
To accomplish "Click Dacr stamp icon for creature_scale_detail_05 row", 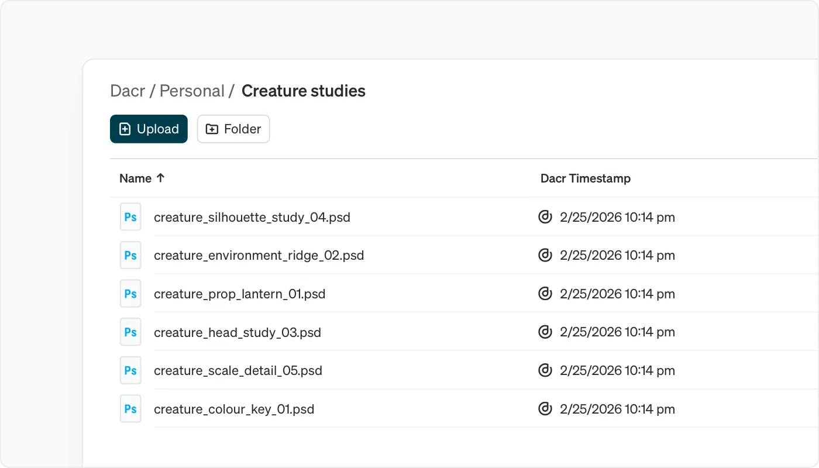I will tap(545, 370).
